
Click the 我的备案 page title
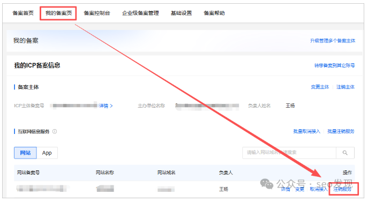coord(26,41)
